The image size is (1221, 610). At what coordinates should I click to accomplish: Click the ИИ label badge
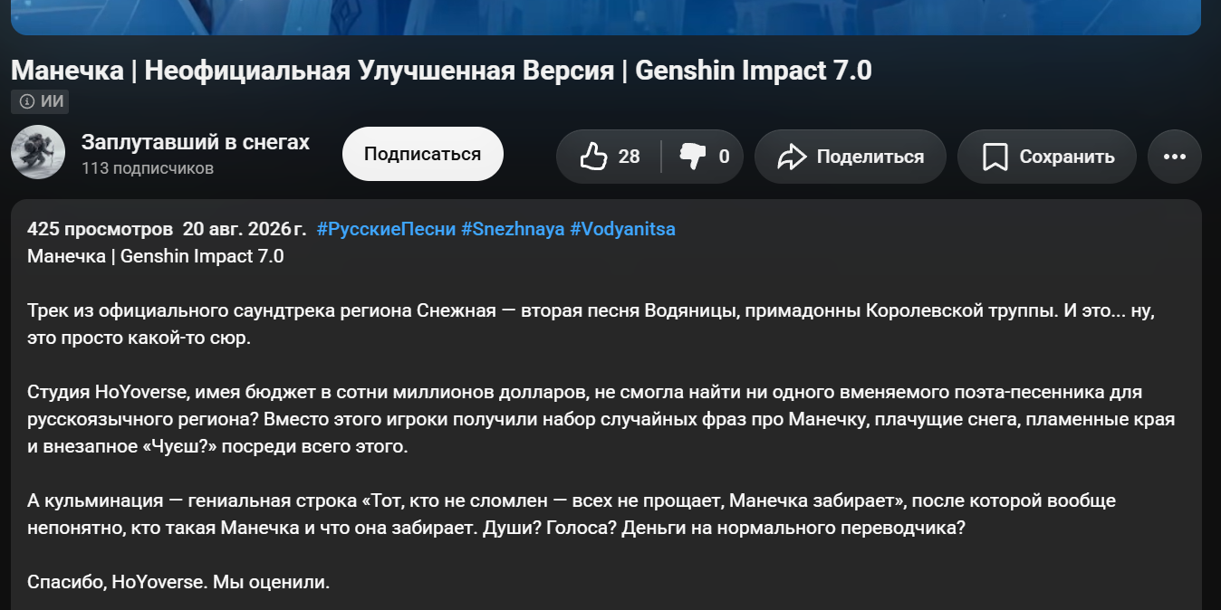coord(41,101)
